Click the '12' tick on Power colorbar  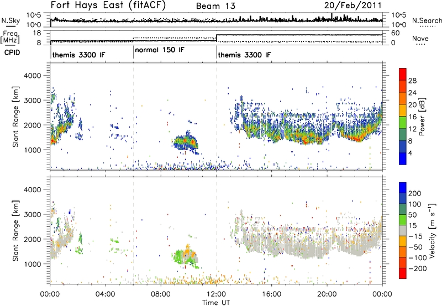point(412,129)
